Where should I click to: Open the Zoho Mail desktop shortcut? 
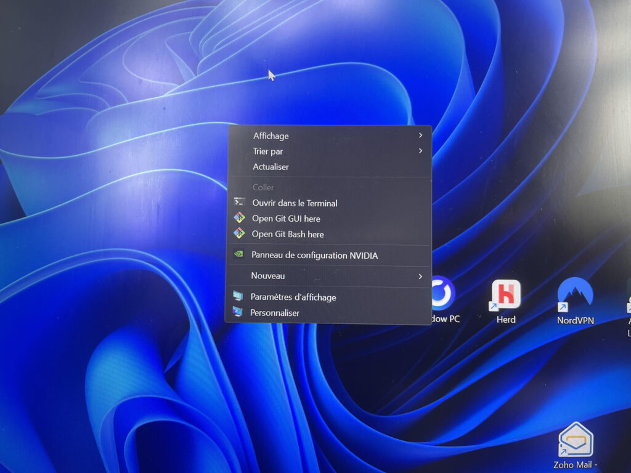[x=576, y=439]
